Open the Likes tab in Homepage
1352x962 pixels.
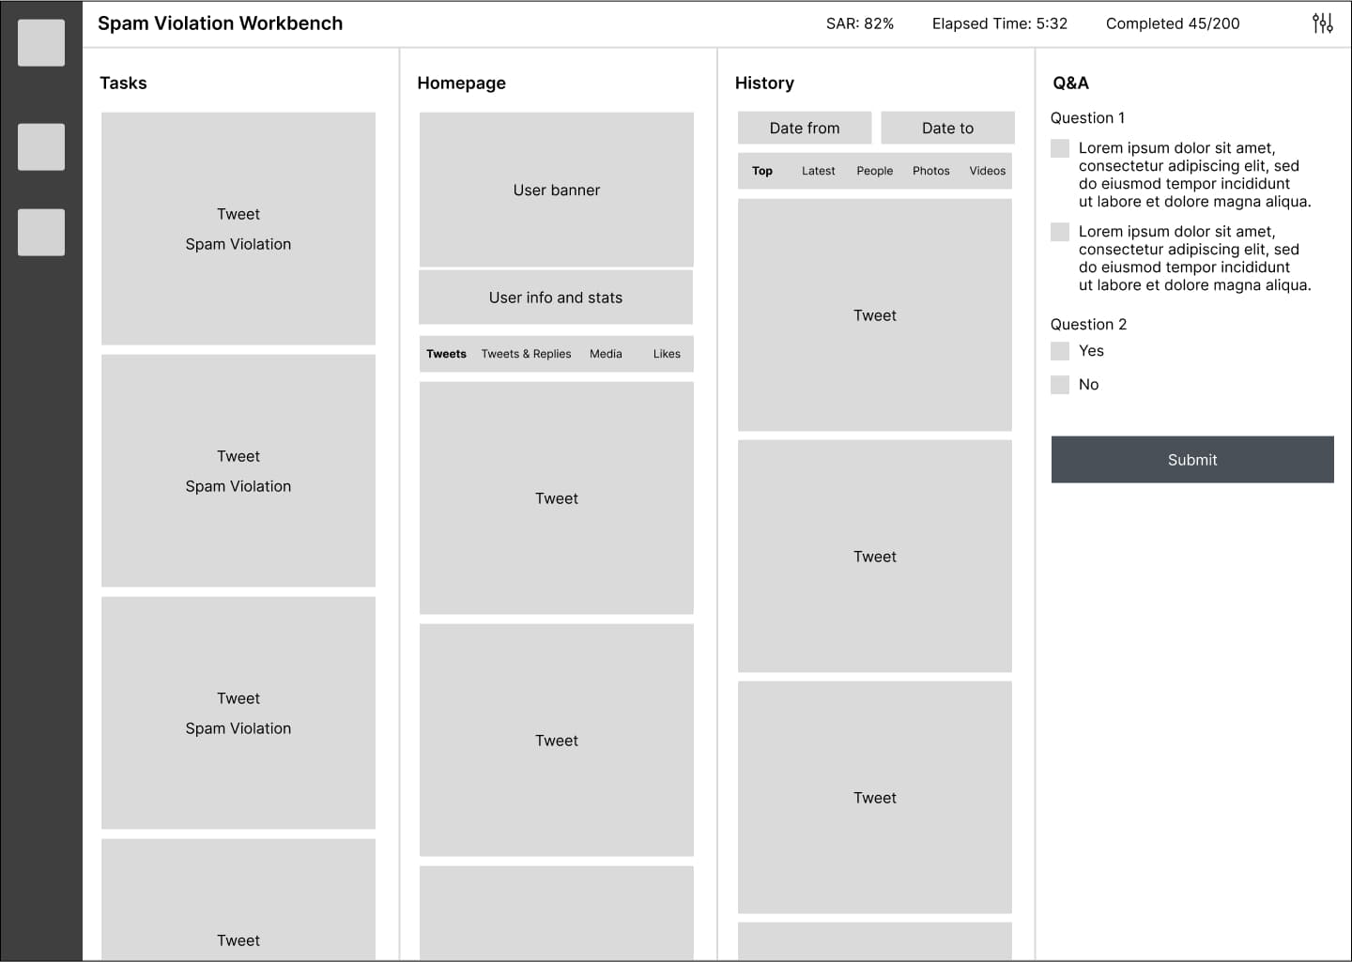pos(667,354)
